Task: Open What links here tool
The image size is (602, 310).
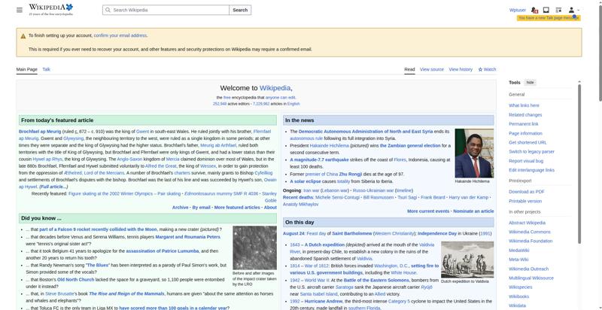Action: click(x=524, y=105)
